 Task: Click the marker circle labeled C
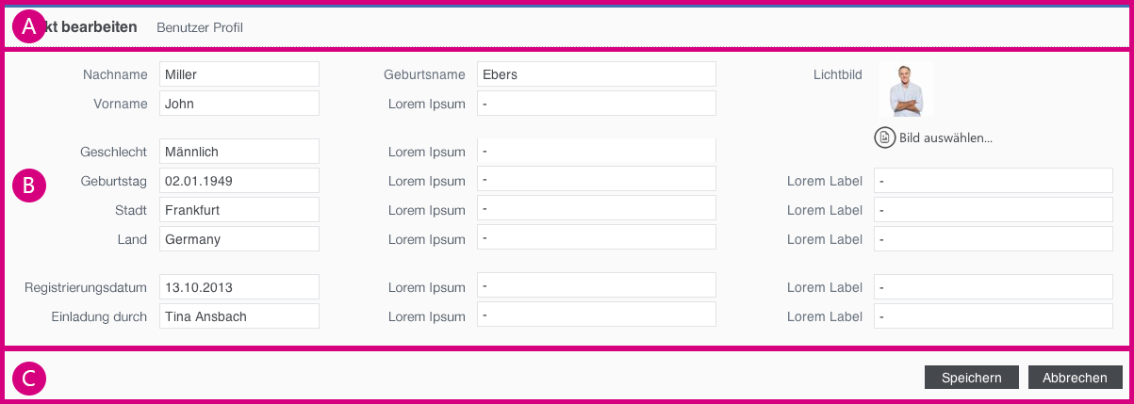pyautogui.click(x=29, y=379)
